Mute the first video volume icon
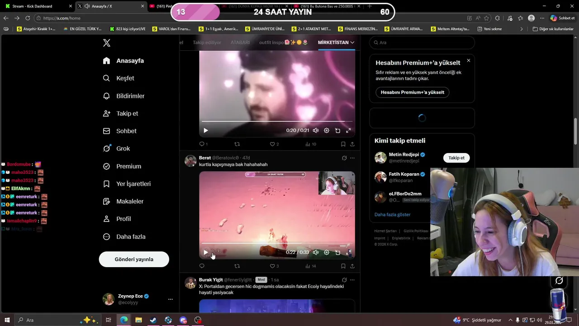 pos(316,130)
